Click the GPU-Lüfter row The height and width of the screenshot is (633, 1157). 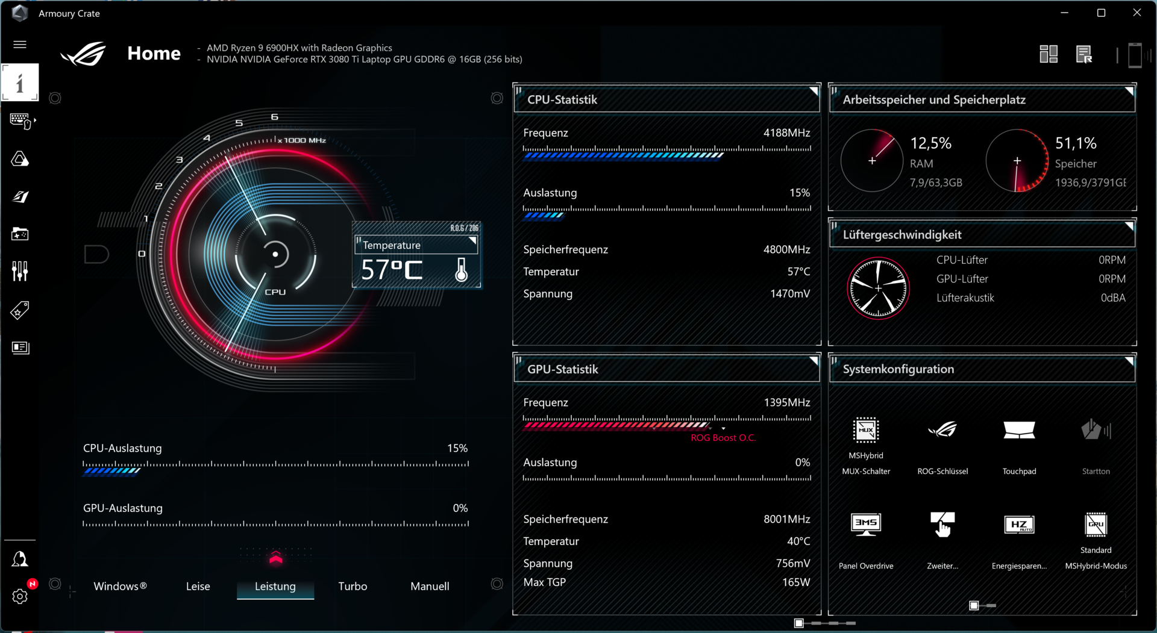click(1031, 279)
